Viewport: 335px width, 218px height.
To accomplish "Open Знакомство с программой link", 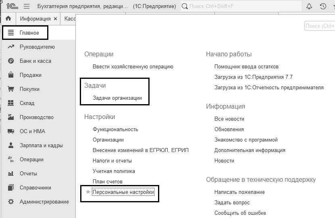I will click(246, 140).
